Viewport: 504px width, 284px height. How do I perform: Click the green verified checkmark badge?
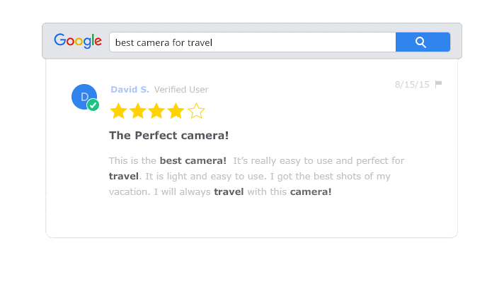tap(93, 105)
